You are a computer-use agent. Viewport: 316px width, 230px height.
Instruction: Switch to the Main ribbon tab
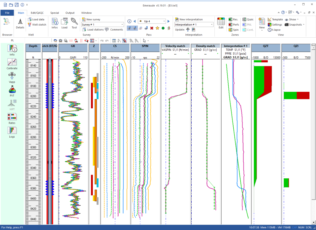(21, 13)
